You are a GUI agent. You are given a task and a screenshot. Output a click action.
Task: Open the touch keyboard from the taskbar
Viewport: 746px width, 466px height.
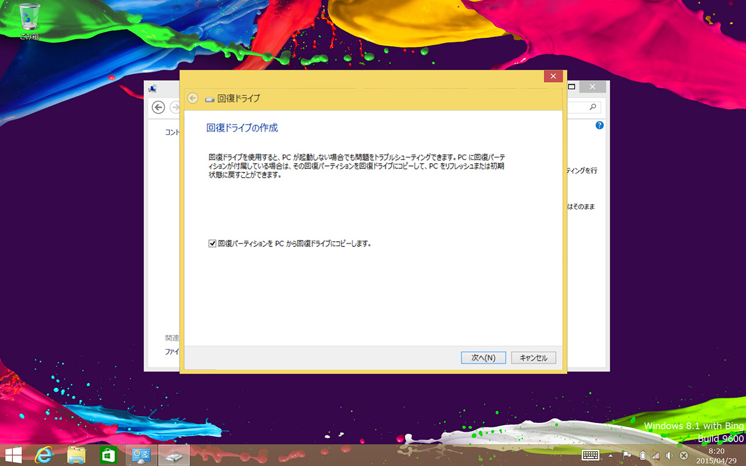pyautogui.click(x=590, y=455)
